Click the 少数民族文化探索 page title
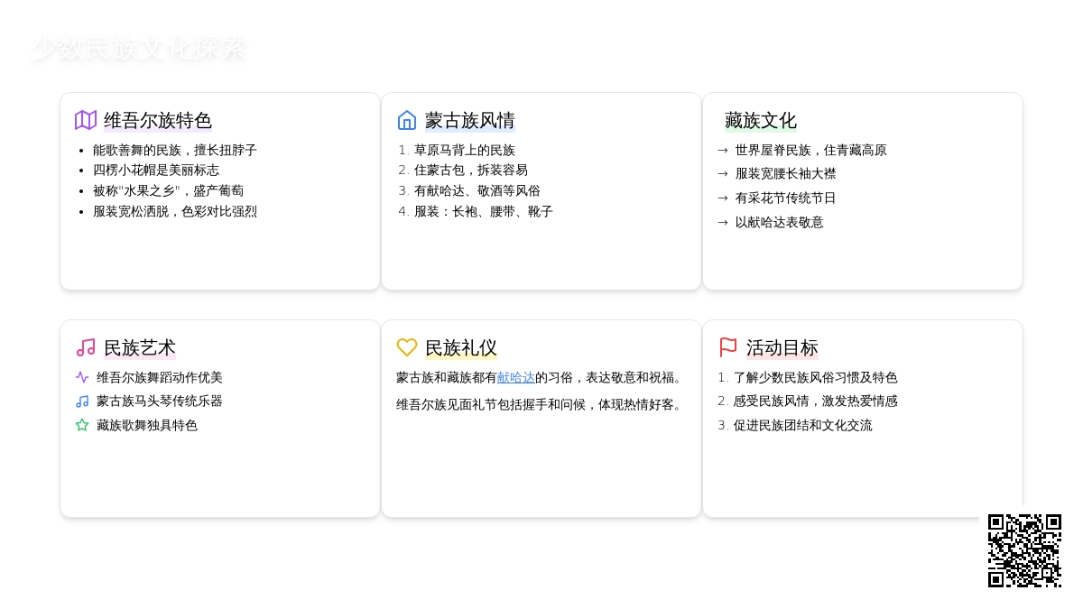Image resolution: width=1083 pixels, height=609 pixels. [x=139, y=49]
